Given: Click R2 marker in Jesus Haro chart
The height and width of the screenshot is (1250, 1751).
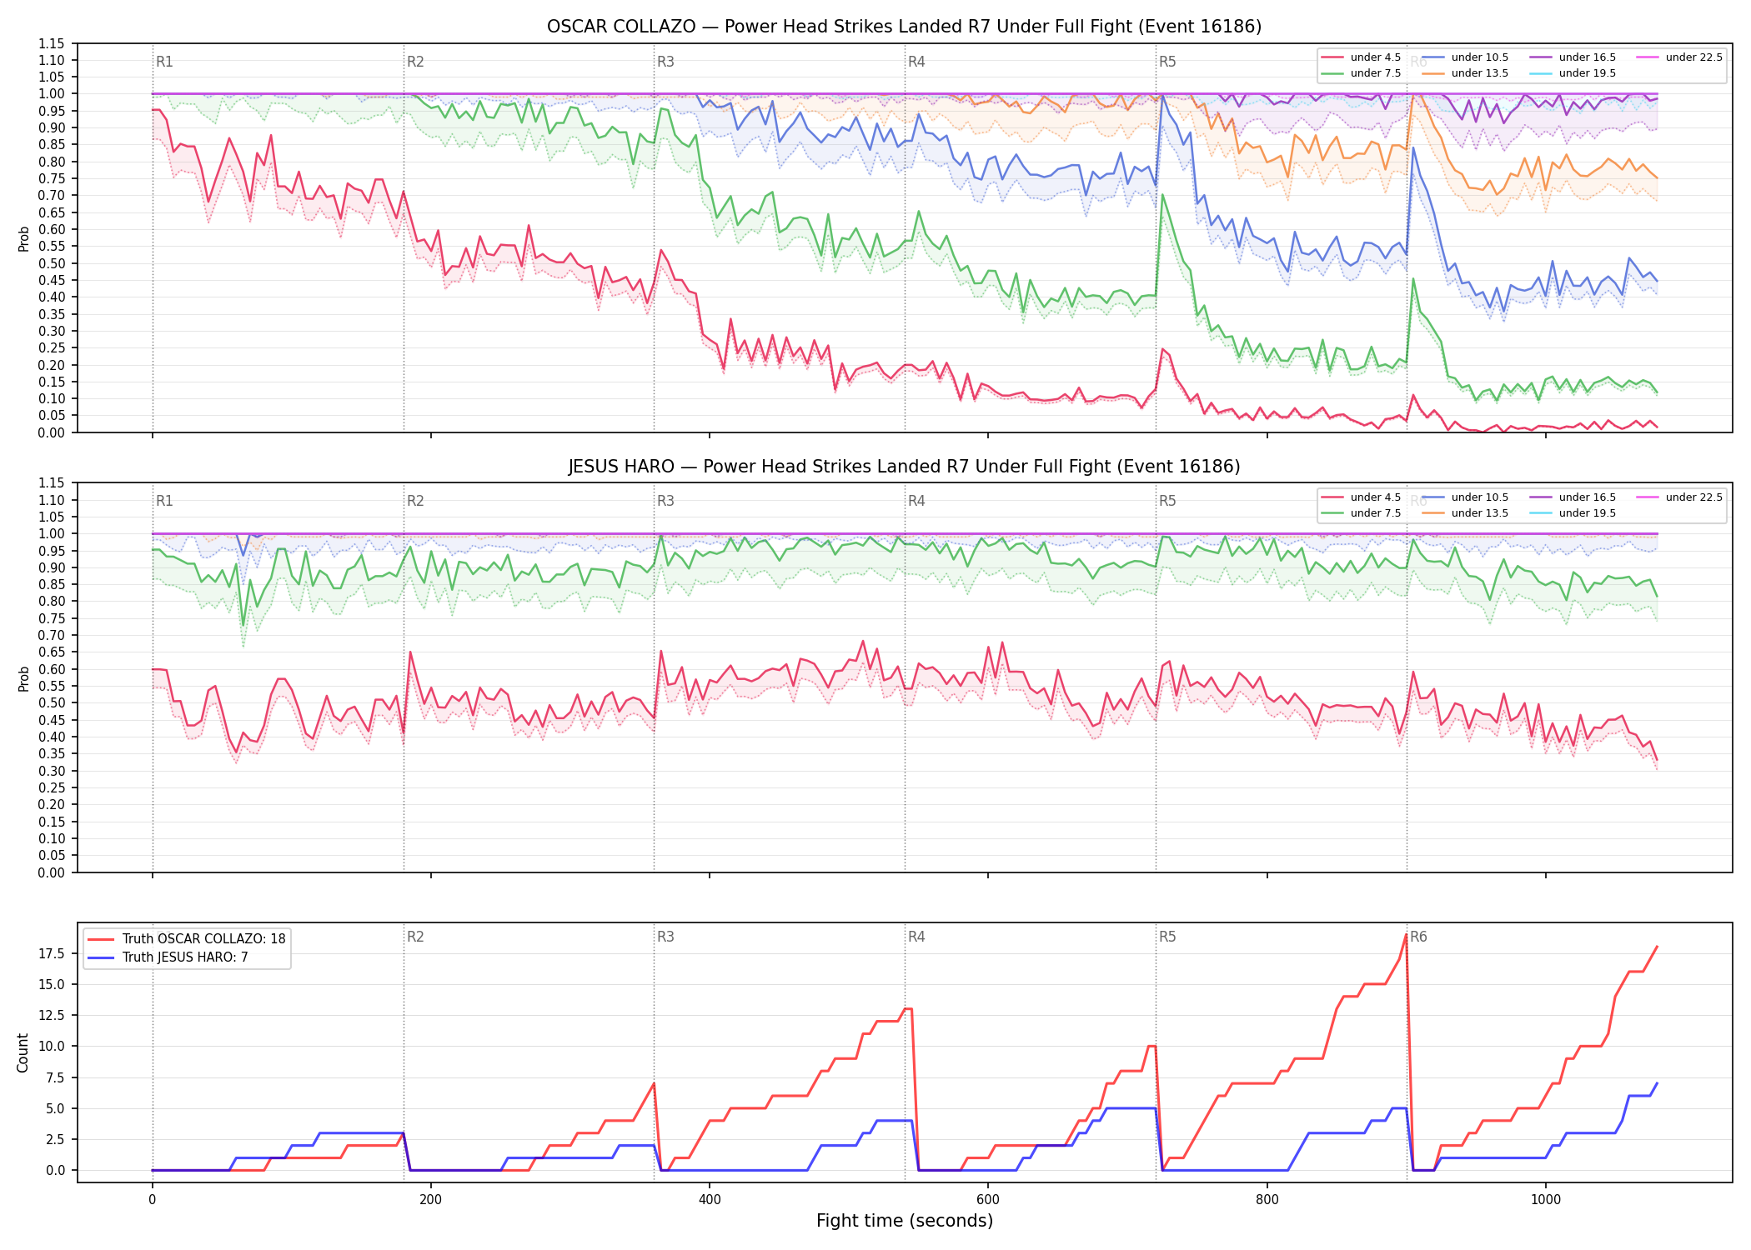Looking at the screenshot, I should (x=415, y=501).
